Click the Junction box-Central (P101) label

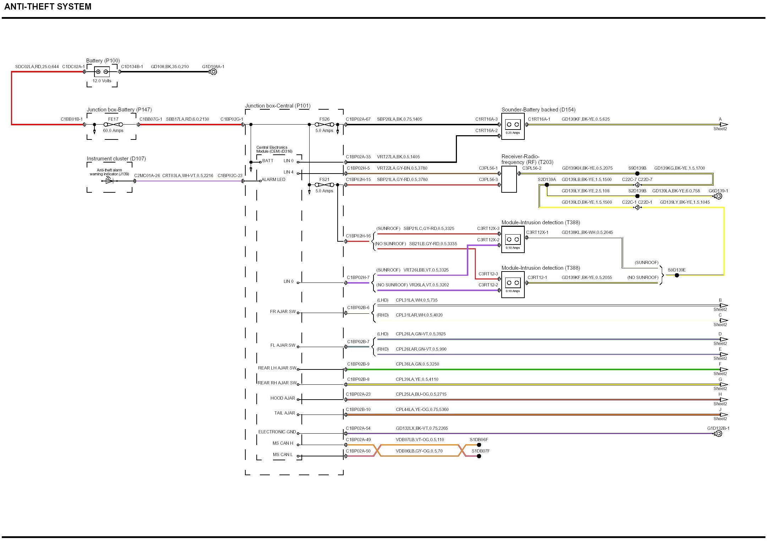(278, 106)
